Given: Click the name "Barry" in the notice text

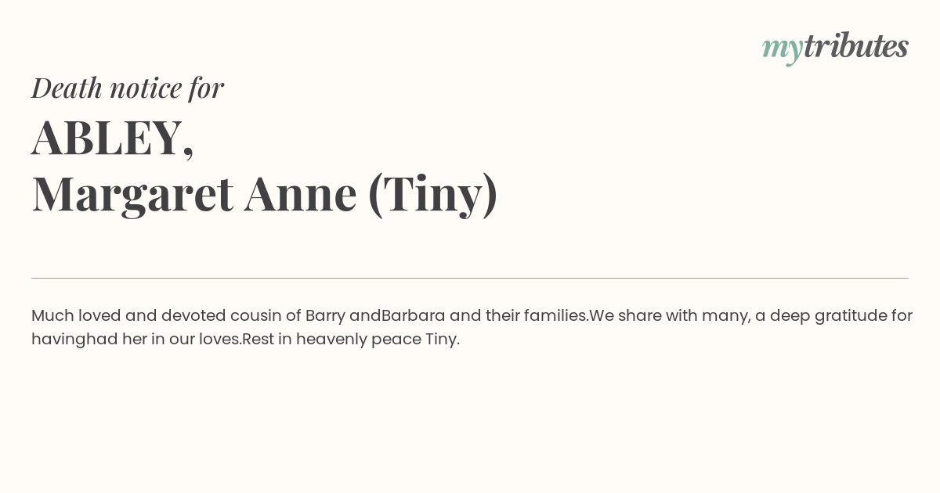Looking at the screenshot, I should point(325,316).
